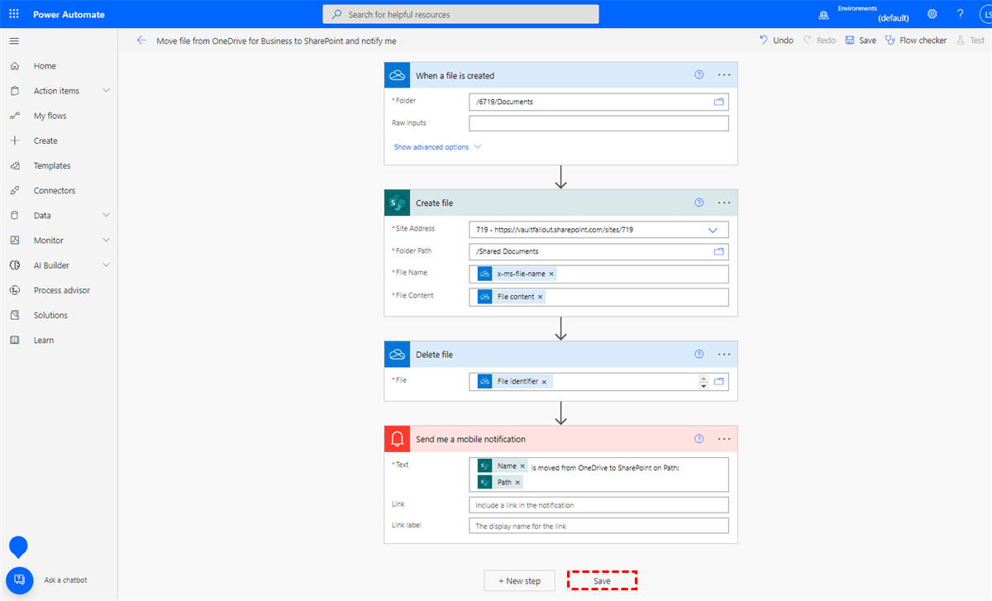
Task: Open the app launcher waffle icon
Action: 14,14
